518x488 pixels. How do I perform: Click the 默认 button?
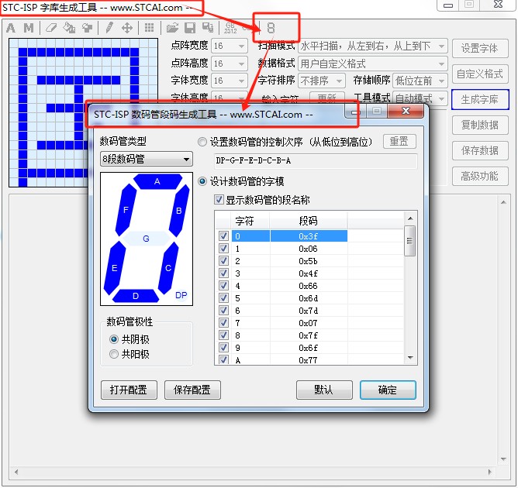coord(324,390)
